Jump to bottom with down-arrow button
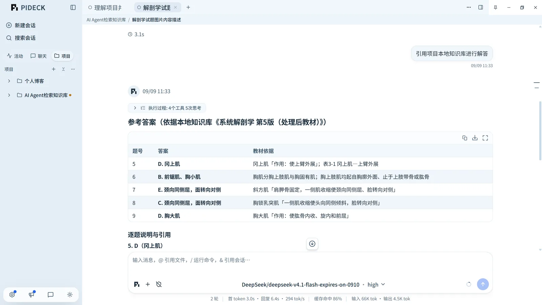Image resolution: width=542 pixels, height=305 pixels. click(x=312, y=244)
